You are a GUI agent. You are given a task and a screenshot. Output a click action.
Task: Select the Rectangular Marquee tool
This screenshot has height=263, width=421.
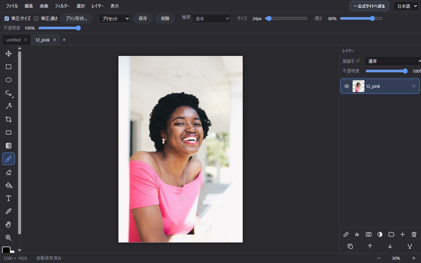tap(9, 67)
